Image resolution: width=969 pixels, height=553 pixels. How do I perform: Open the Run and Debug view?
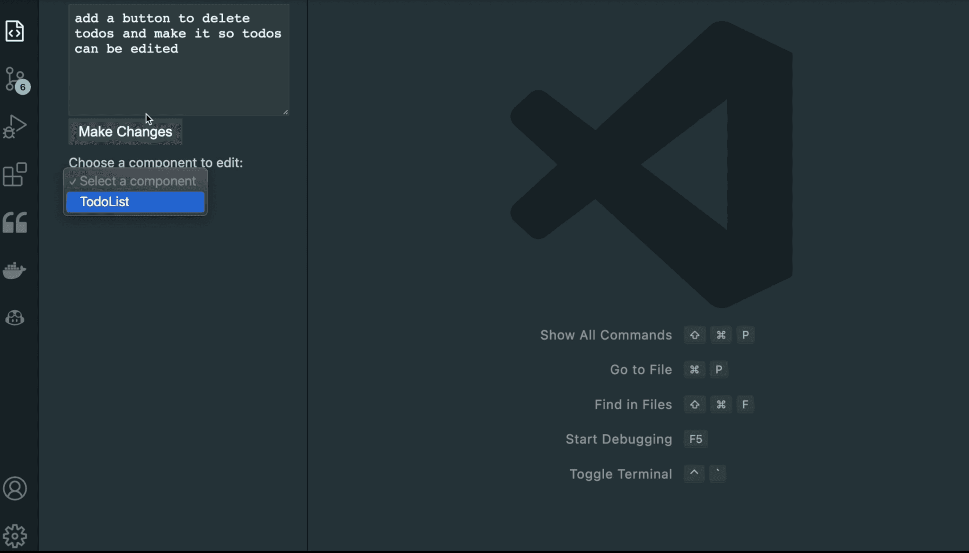pos(15,127)
